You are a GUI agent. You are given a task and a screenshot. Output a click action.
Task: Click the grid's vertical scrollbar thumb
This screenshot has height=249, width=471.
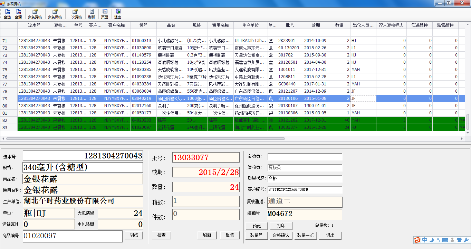coord(468,122)
